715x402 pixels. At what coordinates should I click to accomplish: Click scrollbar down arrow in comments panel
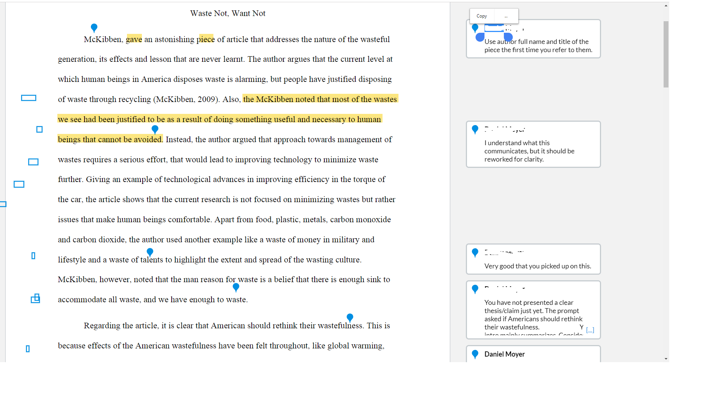pyautogui.click(x=666, y=359)
